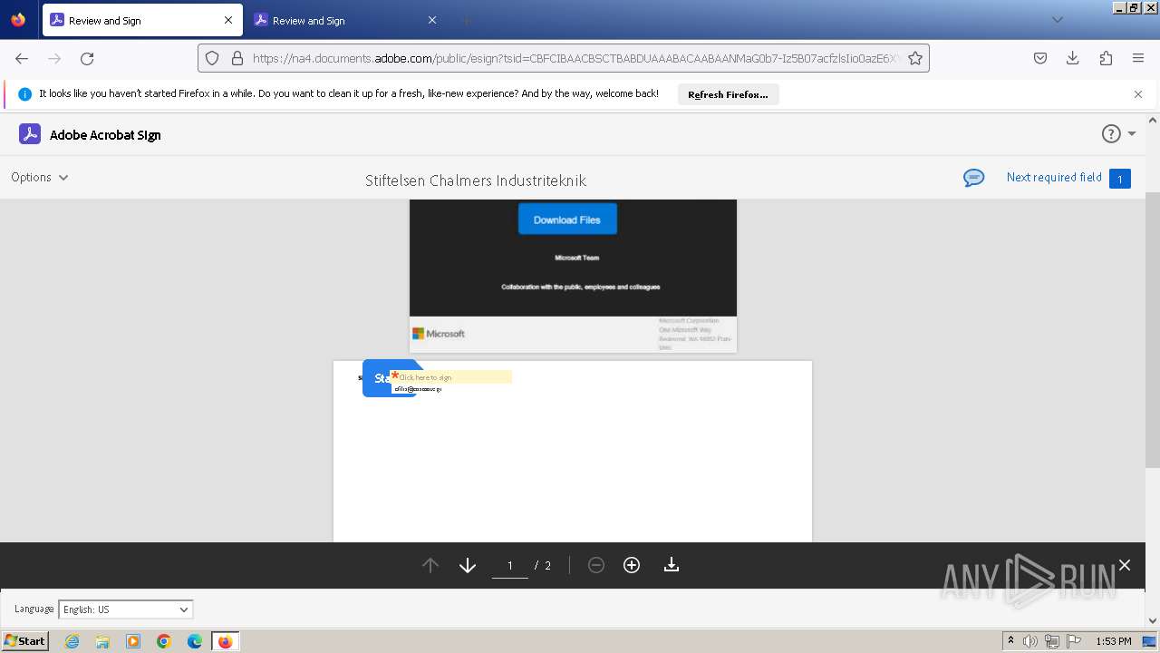Open the message comment bubble icon
This screenshot has width=1160, height=653.
click(974, 178)
